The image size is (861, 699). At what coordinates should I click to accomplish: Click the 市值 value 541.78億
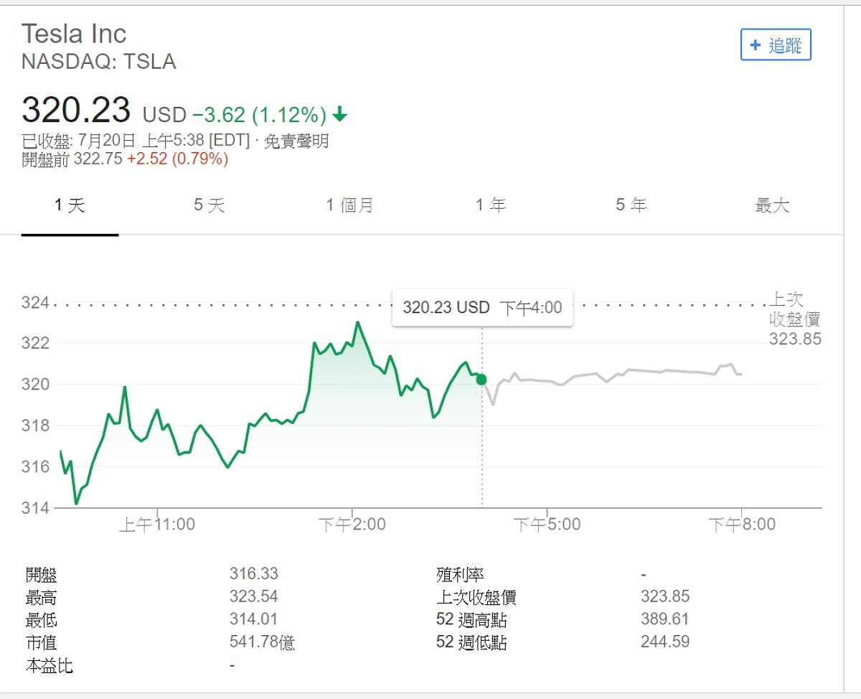coord(262,642)
